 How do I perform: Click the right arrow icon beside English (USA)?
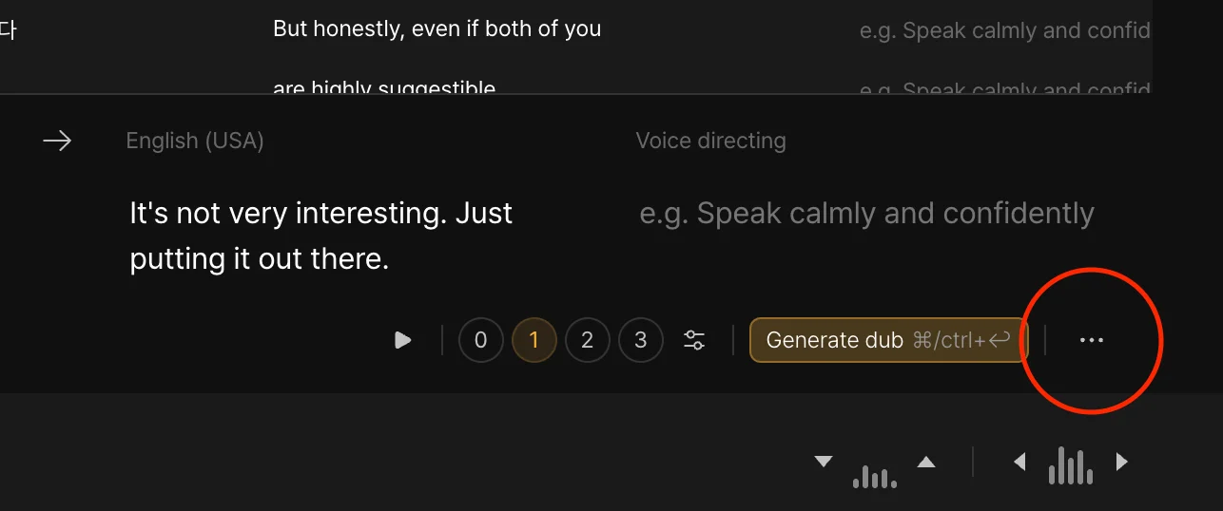tap(57, 142)
